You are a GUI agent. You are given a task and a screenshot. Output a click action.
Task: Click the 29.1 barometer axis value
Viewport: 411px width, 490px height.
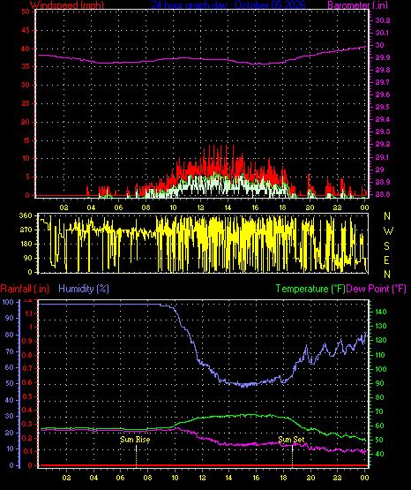click(382, 157)
